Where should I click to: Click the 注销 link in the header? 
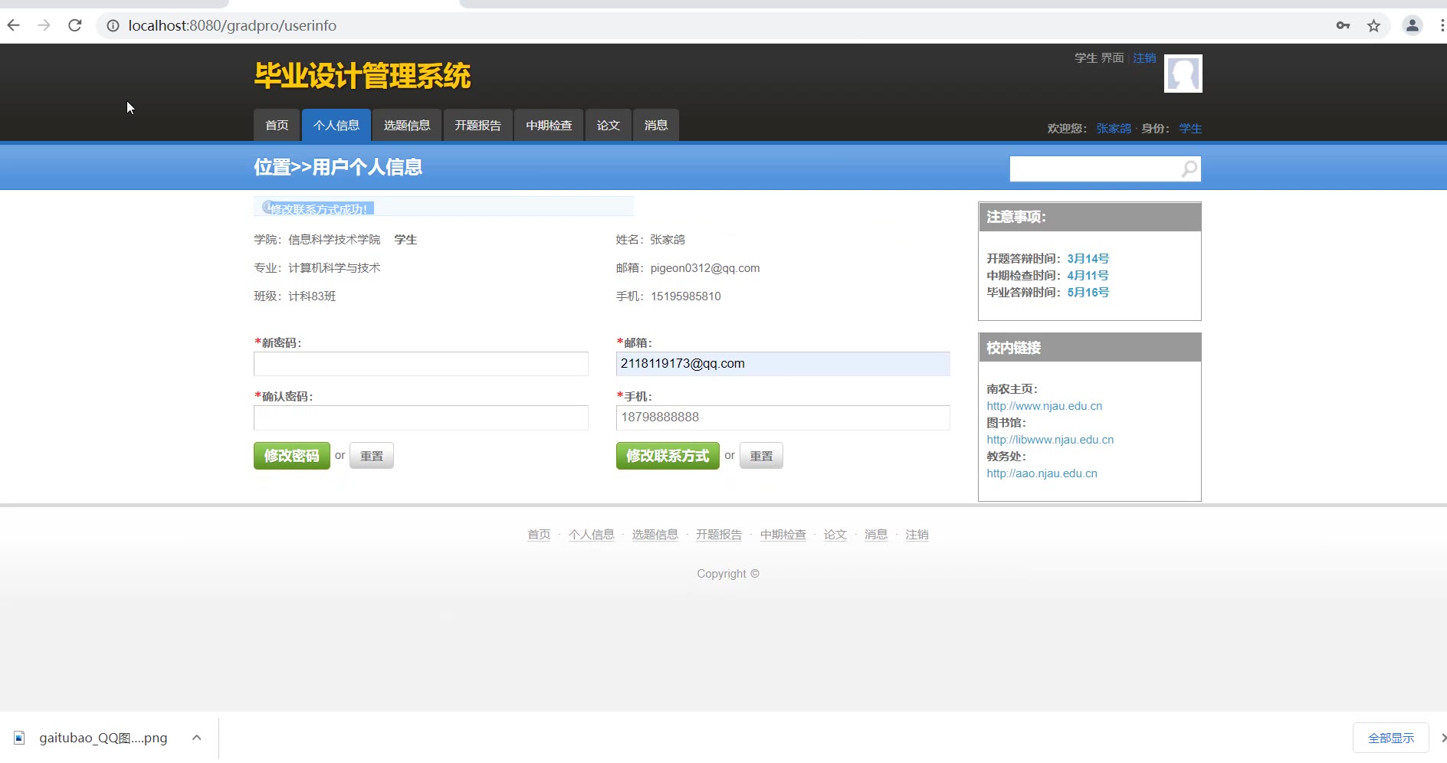tap(1144, 58)
